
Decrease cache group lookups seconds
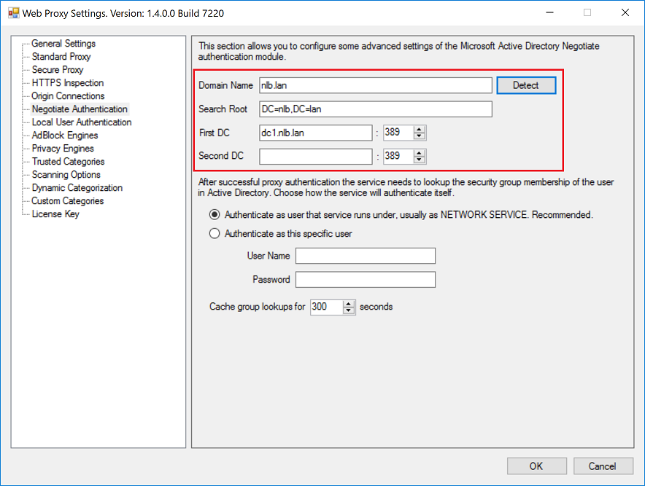point(349,310)
